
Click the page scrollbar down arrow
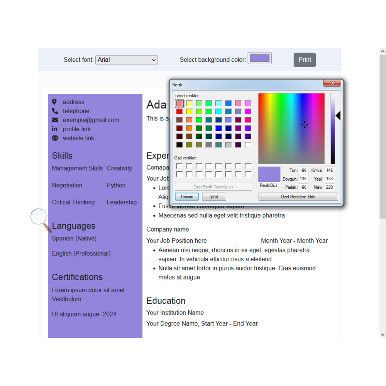coord(383,335)
